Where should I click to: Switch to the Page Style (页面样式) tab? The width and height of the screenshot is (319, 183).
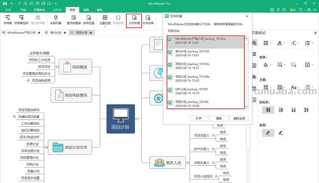click(x=40, y=10)
